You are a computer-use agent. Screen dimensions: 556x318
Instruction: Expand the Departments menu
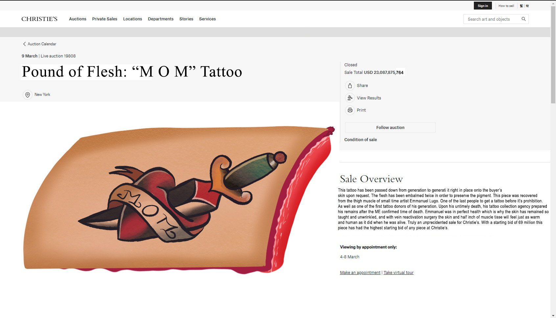tap(161, 19)
